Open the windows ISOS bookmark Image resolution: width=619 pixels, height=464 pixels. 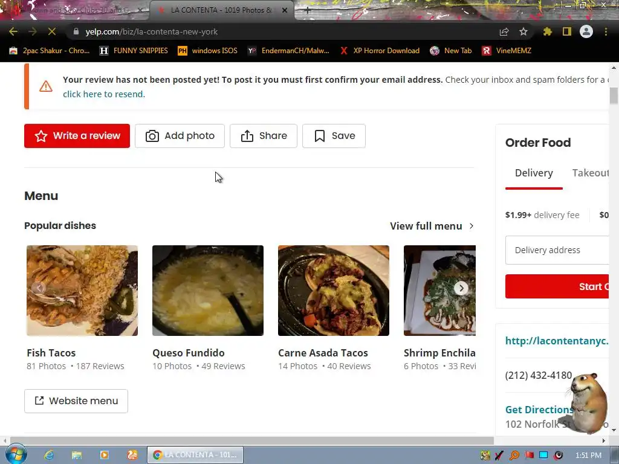[x=208, y=51]
